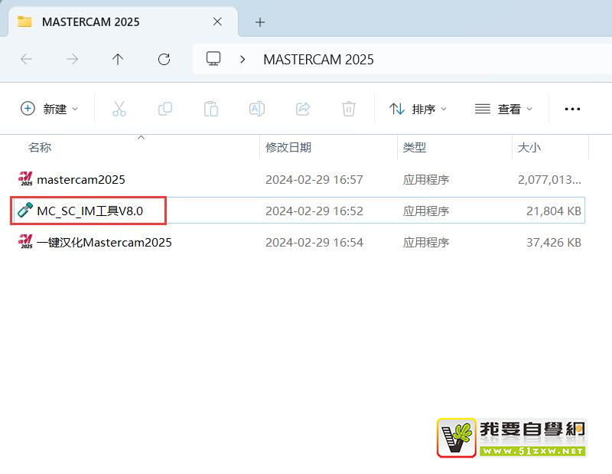Viewport: 612px width, 474px height.
Task: Click the Share icon in toolbar
Action: click(303, 109)
